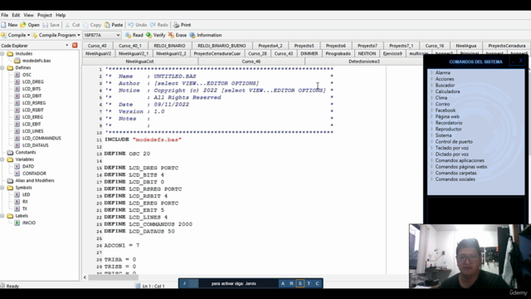Collapse the Symbols folder
The image size is (531, 299).
[x=2, y=188]
